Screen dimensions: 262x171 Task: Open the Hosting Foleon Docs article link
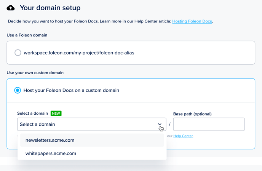(x=192, y=21)
